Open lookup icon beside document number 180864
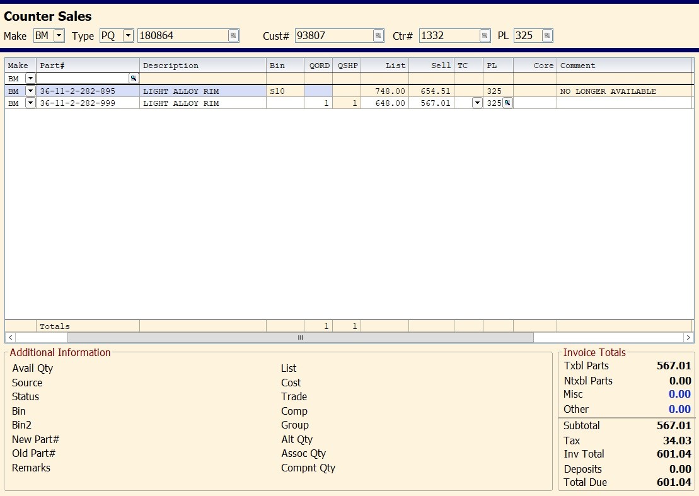The image size is (699, 496). [x=234, y=36]
